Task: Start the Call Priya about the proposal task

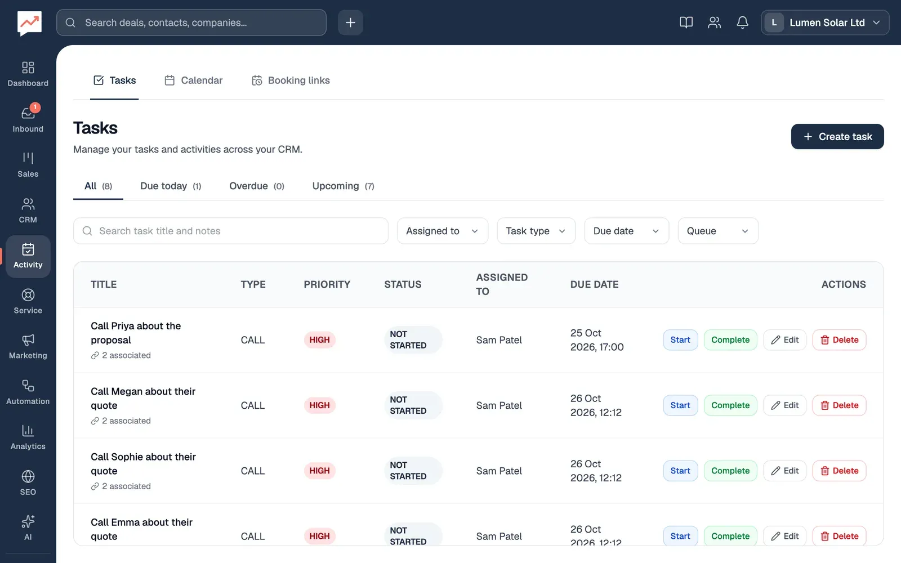Action: (x=680, y=340)
